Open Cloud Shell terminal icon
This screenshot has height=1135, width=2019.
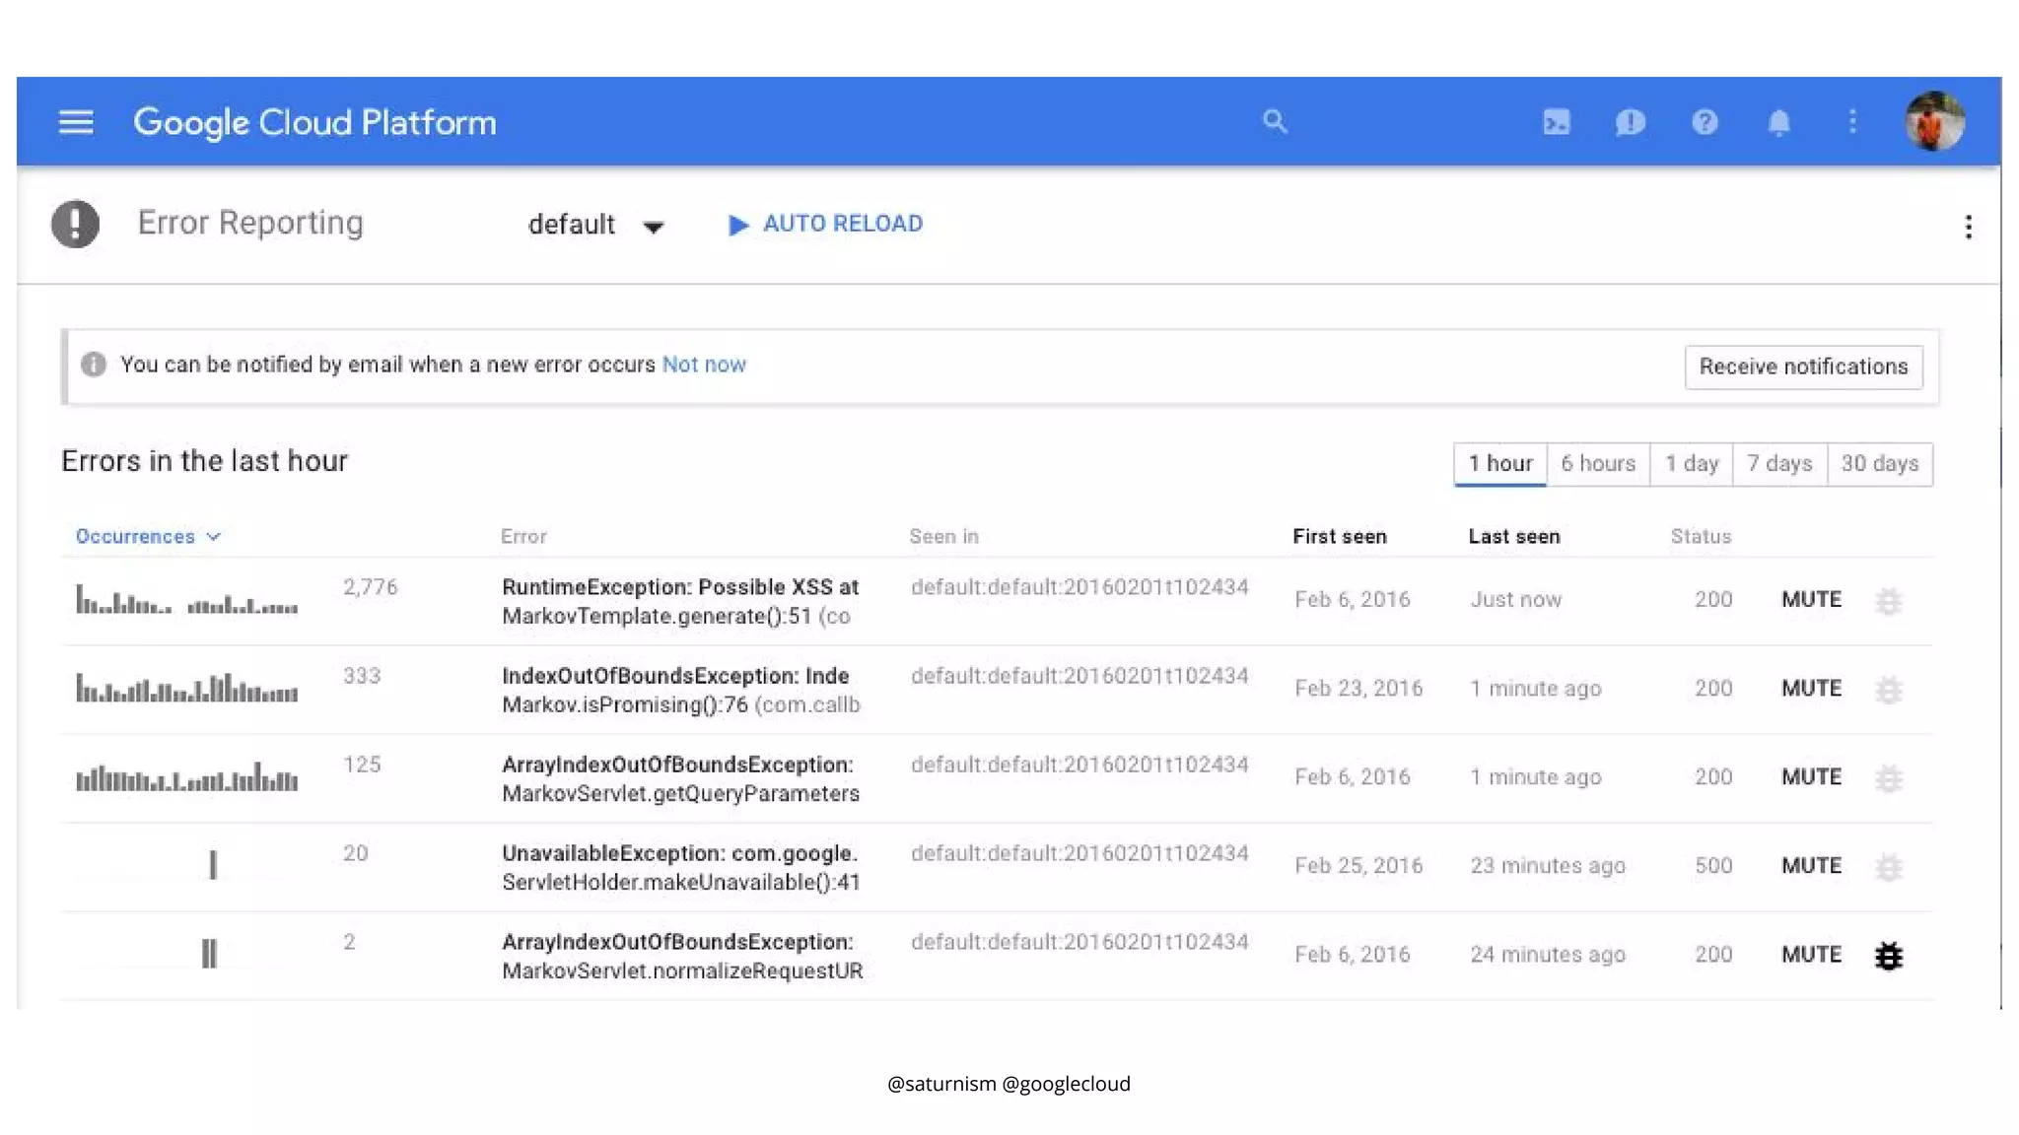click(1556, 122)
